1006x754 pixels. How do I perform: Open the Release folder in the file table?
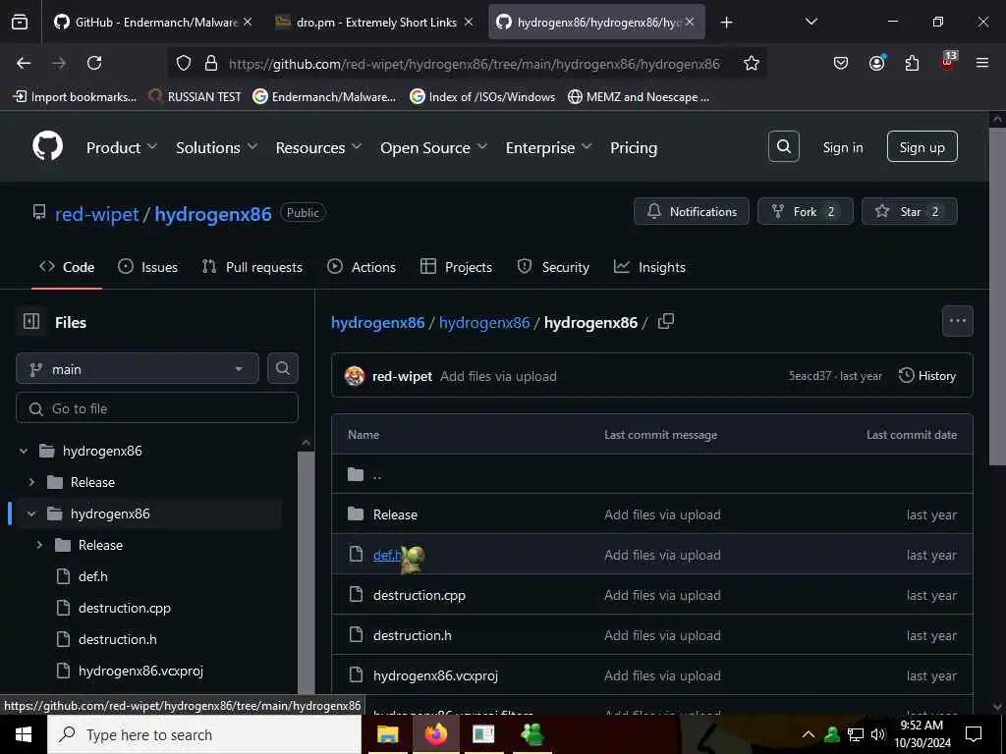tap(395, 514)
